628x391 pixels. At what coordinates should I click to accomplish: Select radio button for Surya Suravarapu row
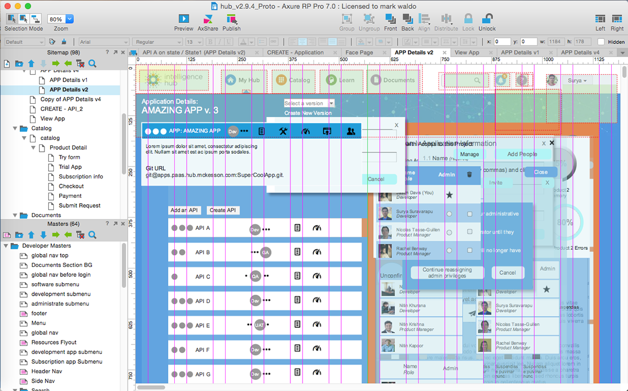pos(449,214)
